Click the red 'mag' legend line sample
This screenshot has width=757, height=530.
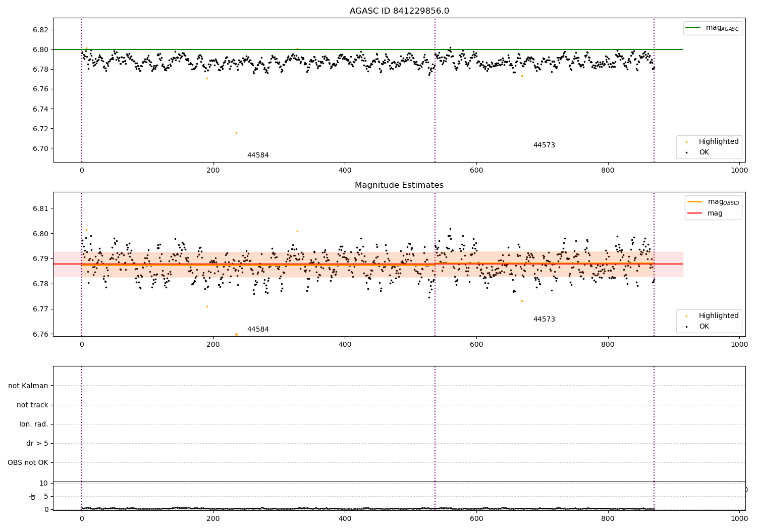695,214
